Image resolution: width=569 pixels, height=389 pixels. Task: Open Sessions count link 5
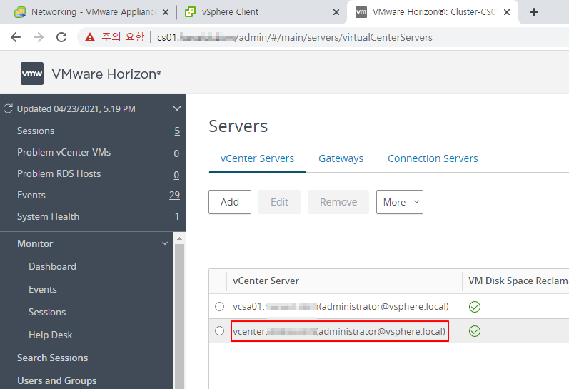pos(177,131)
